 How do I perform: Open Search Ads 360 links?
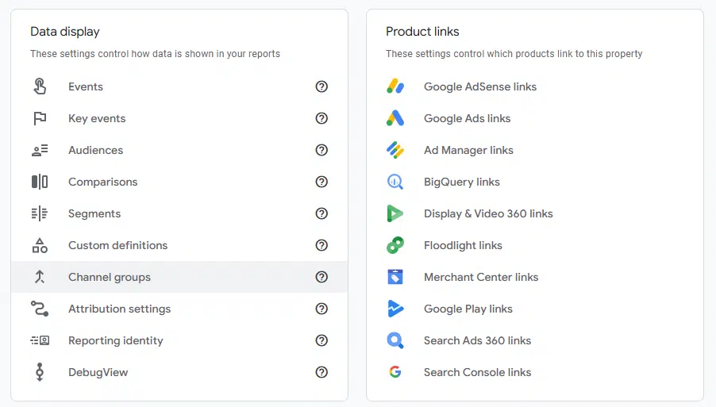click(477, 340)
